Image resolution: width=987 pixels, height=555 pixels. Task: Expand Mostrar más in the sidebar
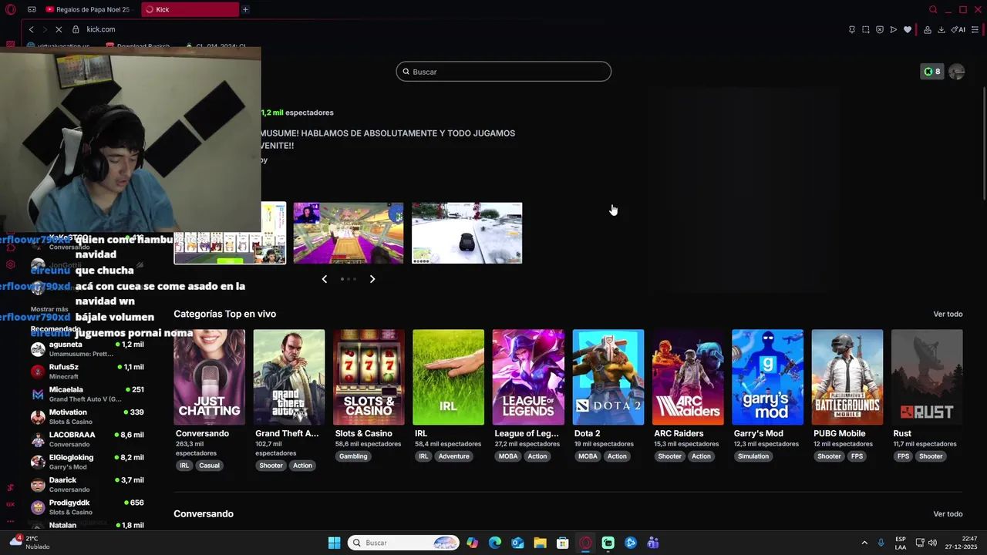pyautogui.click(x=49, y=309)
